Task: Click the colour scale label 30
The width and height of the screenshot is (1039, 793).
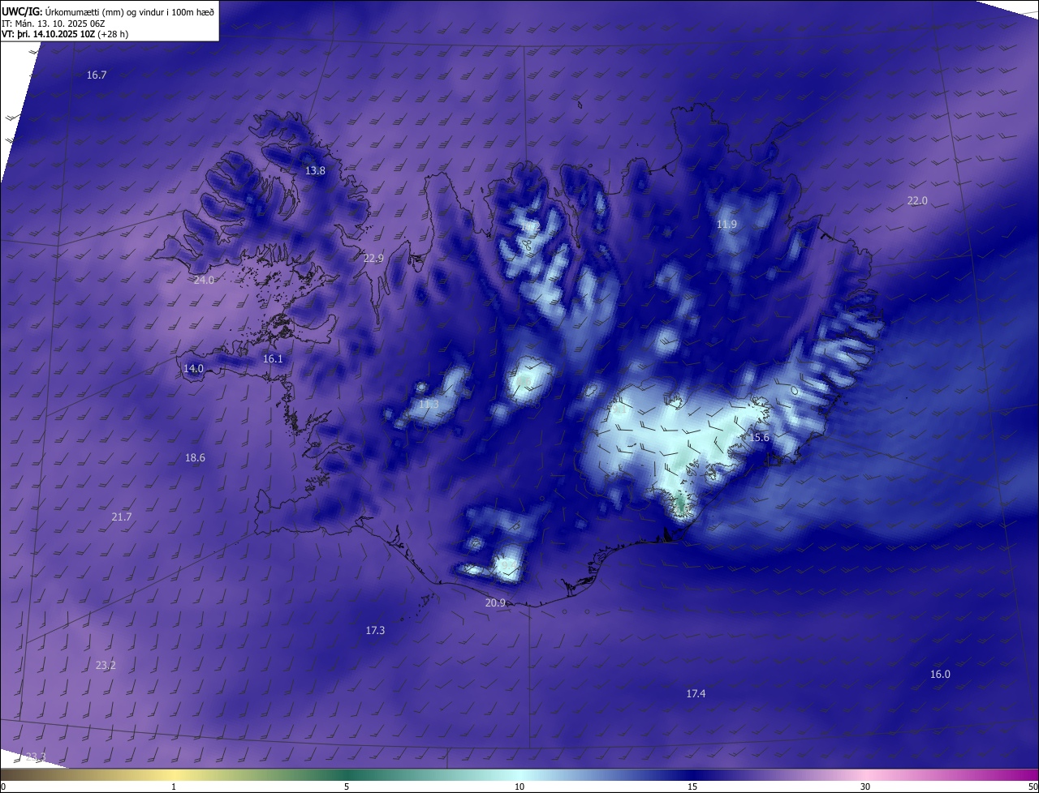Action: [865, 787]
